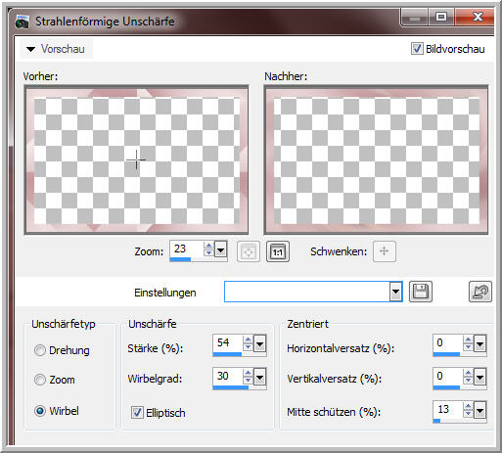Select the Zoom blur type radio button
This screenshot has width=502, height=453.
[40, 380]
